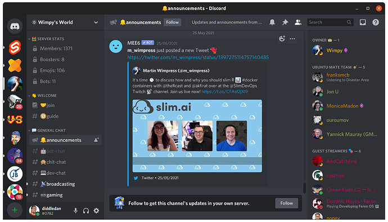This screenshot has height=222, width=388.
Task: Add a server with the plus icon
Action: coord(15,210)
